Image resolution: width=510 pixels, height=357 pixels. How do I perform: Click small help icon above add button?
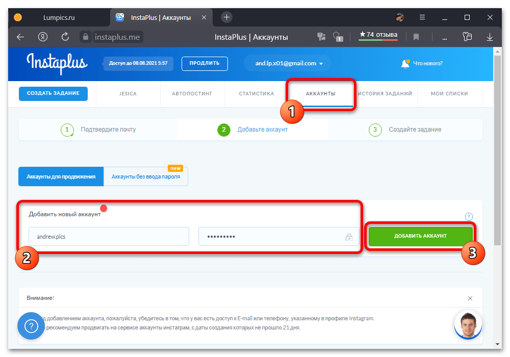[x=469, y=217]
